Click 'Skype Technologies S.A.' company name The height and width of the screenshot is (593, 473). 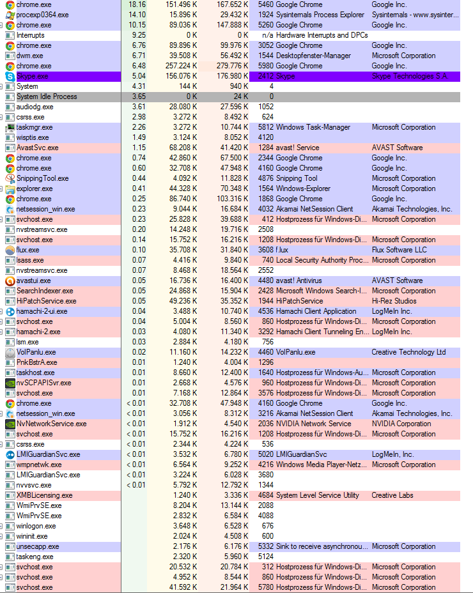coord(410,76)
